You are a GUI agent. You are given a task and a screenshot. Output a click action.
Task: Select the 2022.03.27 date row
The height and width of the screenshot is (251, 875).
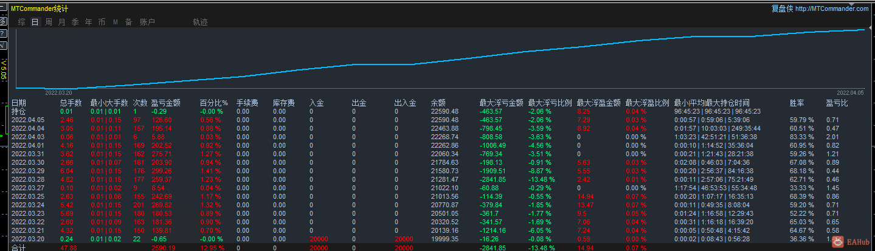[27, 188]
